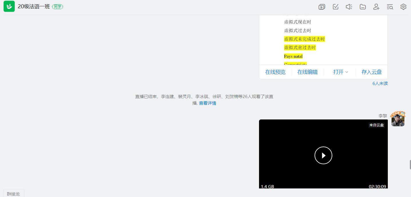Open the live broadcast replay icon
Viewport: 411px width, 197px height.
pos(322,7)
